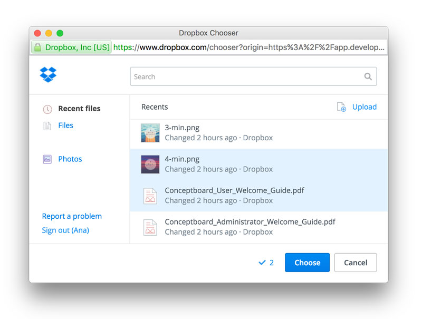
Task: Minimize the window with the yellow button
Action: pyautogui.click(x=49, y=33)
